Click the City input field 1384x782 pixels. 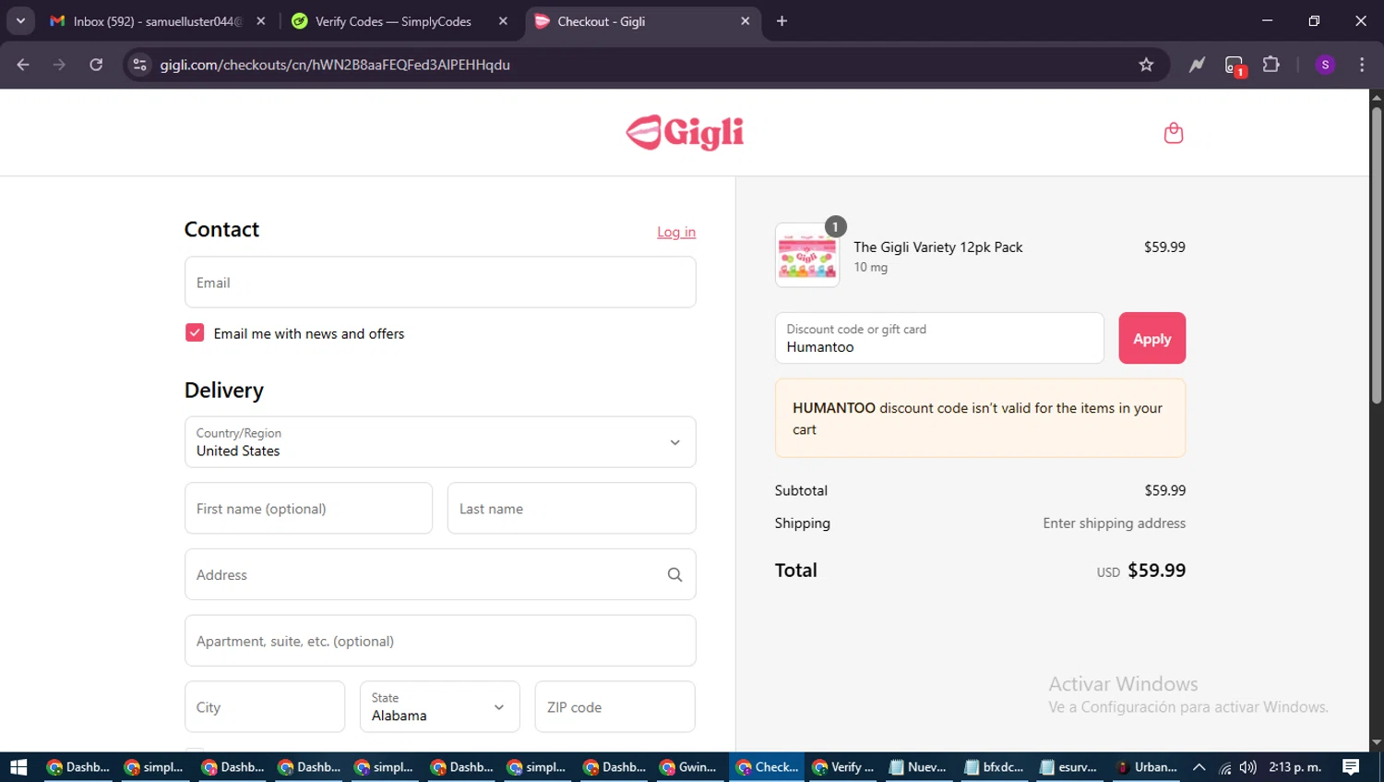click(x=265, y=707)
